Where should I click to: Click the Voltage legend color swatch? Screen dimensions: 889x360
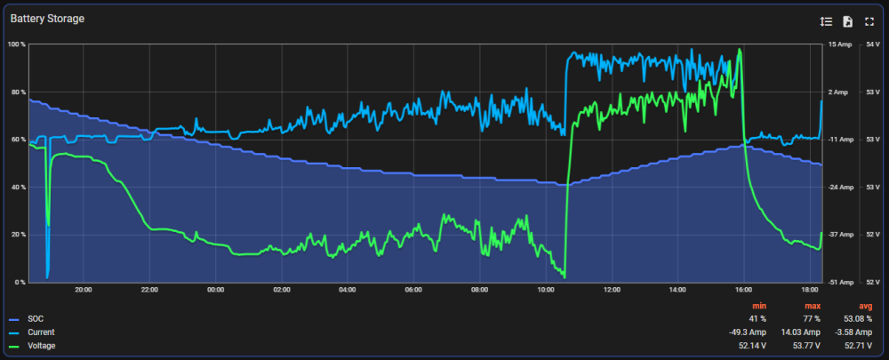click(x=14, y=346)
